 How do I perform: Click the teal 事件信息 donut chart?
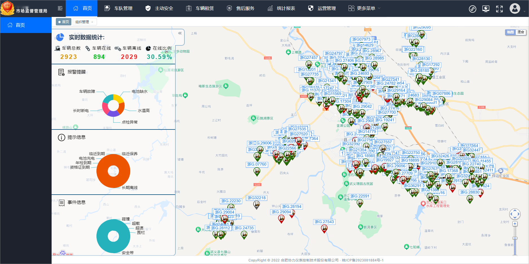point(113,236)
